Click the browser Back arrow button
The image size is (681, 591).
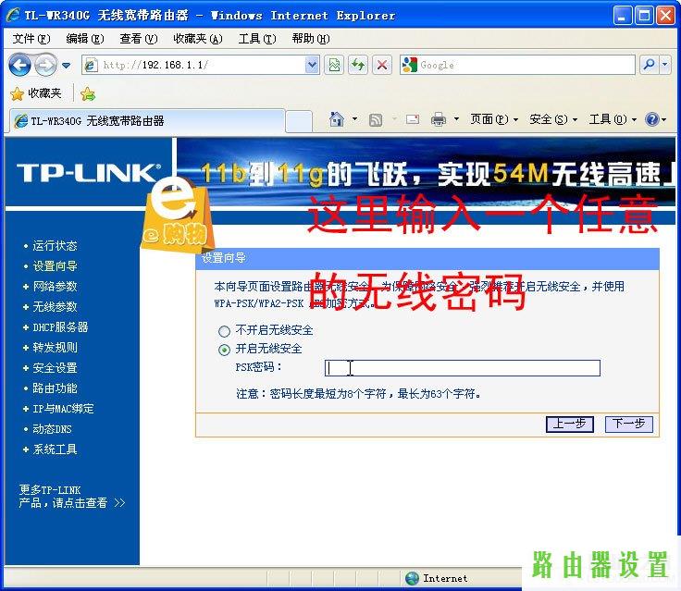[x=20, y=65]
